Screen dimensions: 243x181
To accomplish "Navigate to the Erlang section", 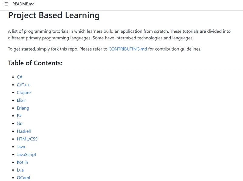I will click(23, 108).
